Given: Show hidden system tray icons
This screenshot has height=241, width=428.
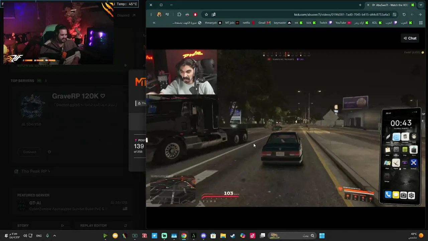Looking at the screenshot, I should coord(55,236).
